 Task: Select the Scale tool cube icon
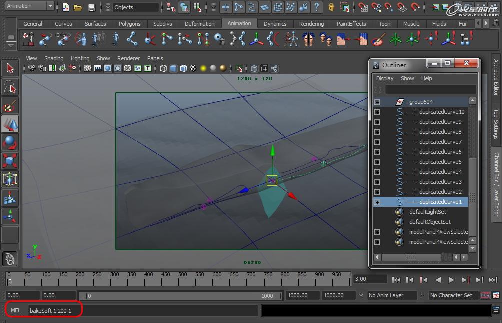tap(10, 161)
